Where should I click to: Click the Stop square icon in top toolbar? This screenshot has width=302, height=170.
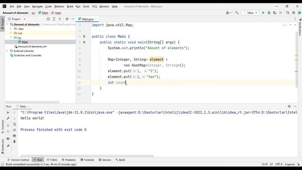click(281, 13)
